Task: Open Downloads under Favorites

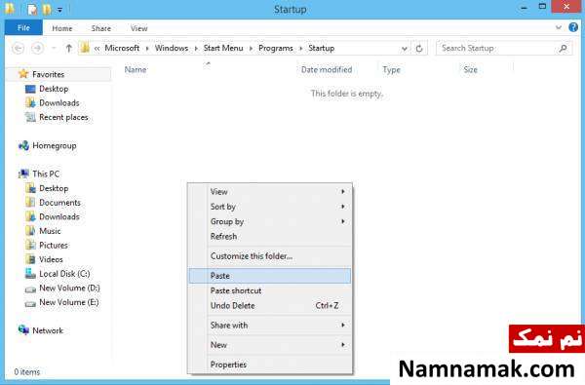Action: (x=58, y=103)
